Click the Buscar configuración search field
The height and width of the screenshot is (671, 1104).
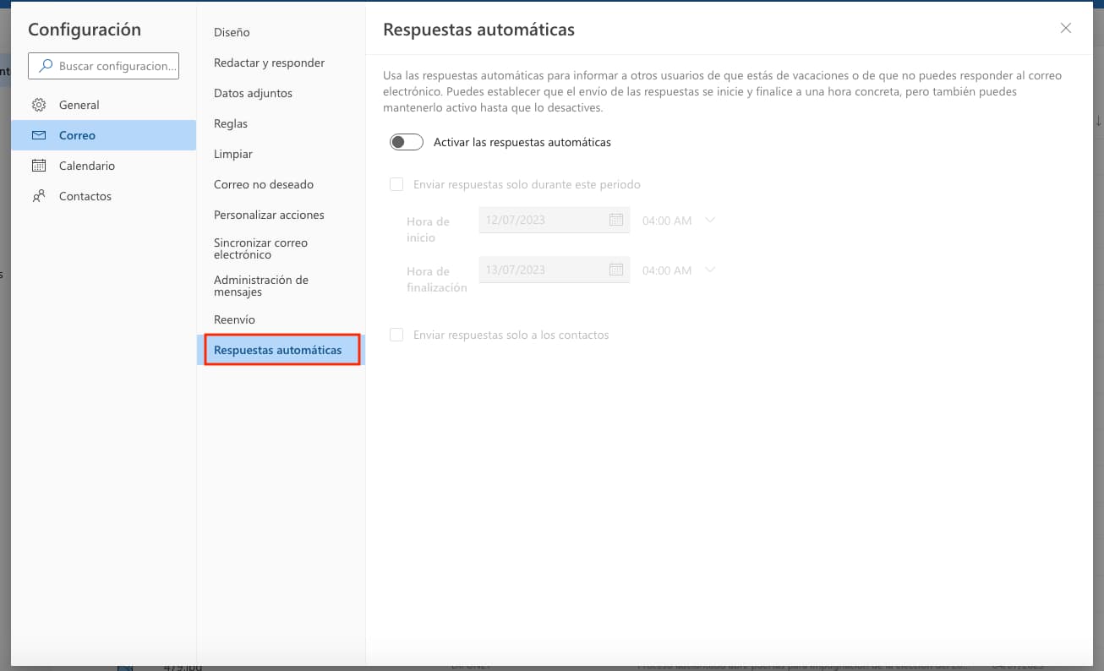tap(103, 66)
